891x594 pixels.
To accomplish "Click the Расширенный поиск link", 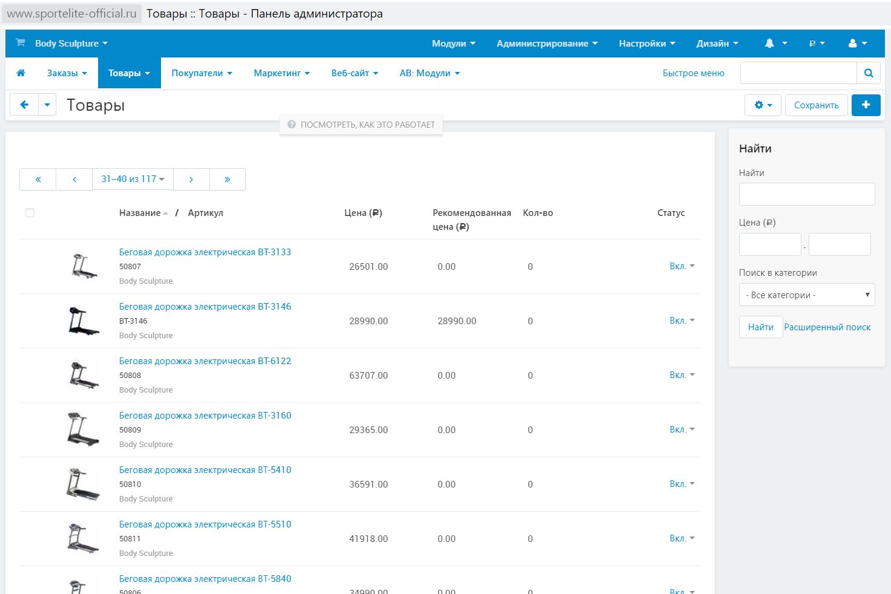I will pos(827,327).
